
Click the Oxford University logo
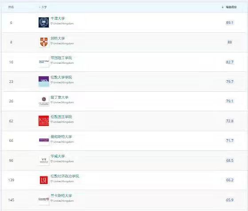point(43,23)
